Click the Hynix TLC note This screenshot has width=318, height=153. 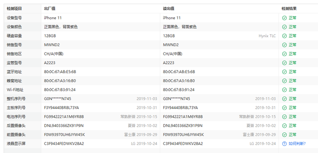(267, 36)
